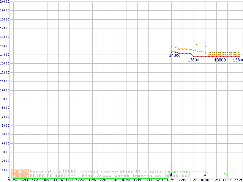
Task: Select the 6/21 date label on x-axis
Action: [170, 180]
